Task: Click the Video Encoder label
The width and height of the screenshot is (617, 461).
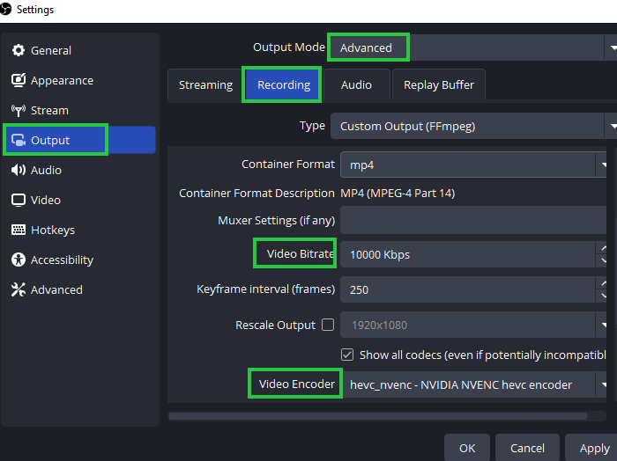Action: (x=297, y=384)
